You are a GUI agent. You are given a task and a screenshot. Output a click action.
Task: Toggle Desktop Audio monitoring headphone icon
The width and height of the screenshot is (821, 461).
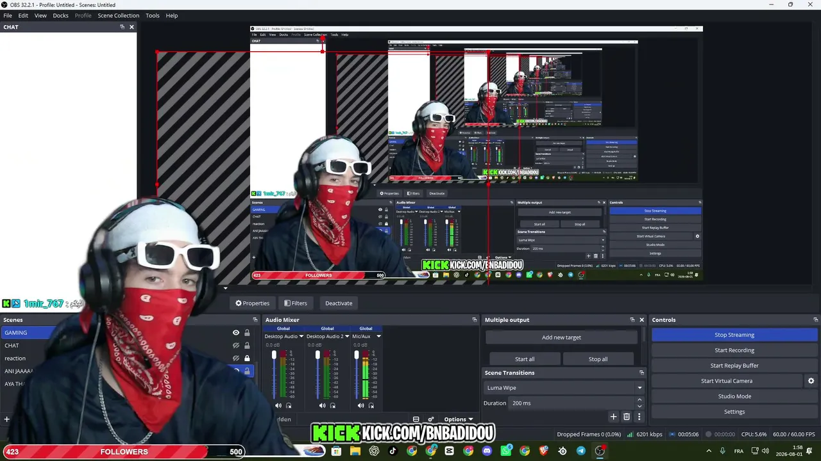289,405
